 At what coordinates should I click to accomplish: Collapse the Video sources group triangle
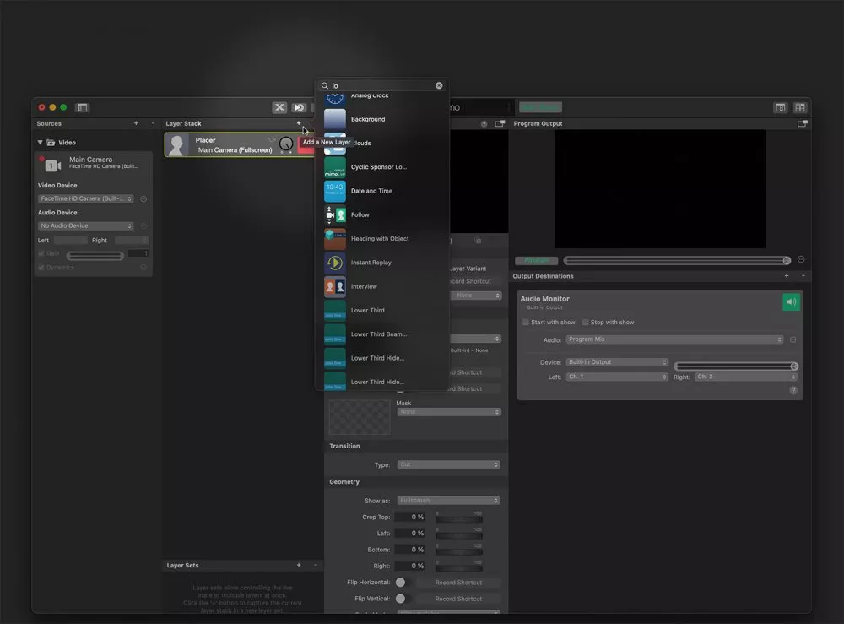point(40,143)
